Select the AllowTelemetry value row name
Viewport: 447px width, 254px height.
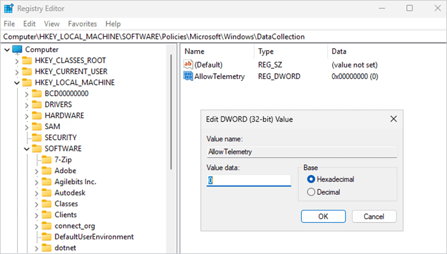(x=219, y=76)
